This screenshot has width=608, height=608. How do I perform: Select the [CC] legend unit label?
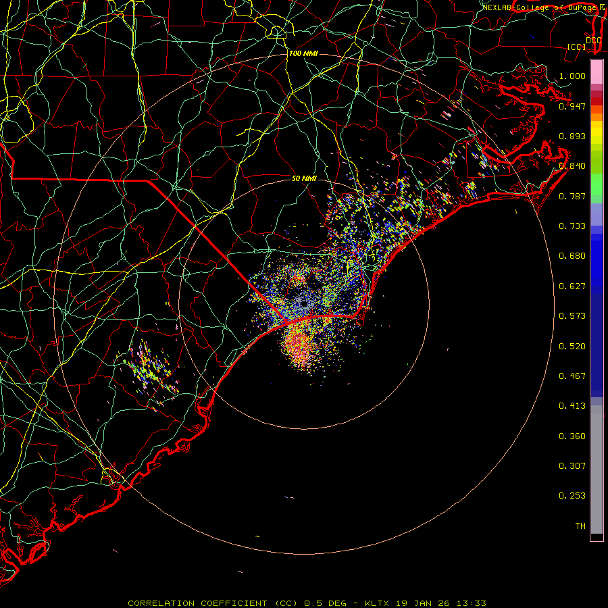(576, 47)
